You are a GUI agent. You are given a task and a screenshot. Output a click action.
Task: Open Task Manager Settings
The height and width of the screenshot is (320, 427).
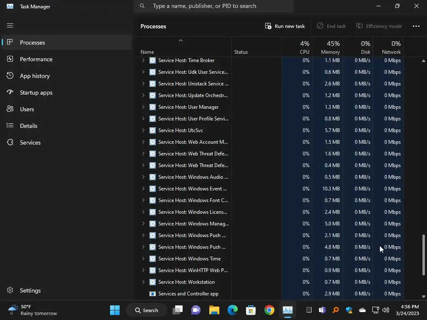66,290
